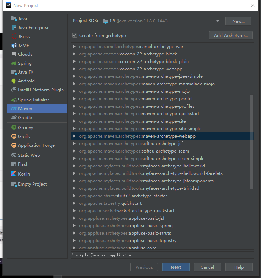Select softeu-archetype-seam-simple row
261x278 pixels.
(162, 159)
